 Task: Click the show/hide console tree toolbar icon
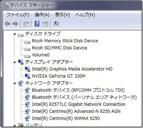[x=26, y=24]
